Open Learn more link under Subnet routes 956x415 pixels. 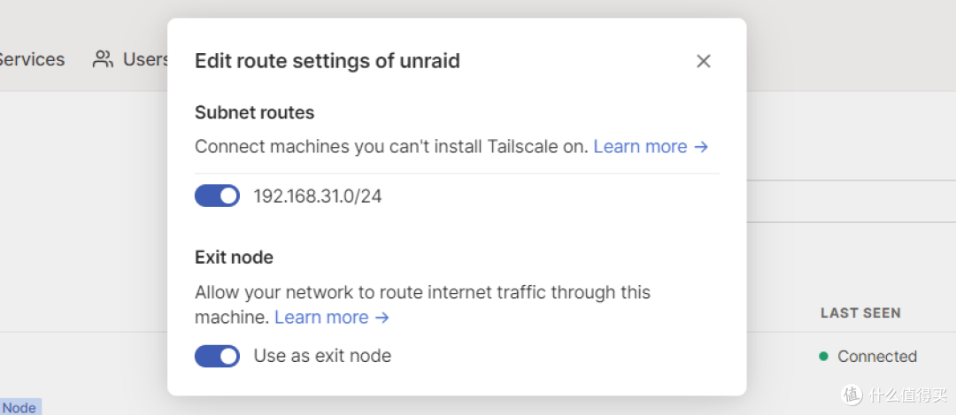651,147
